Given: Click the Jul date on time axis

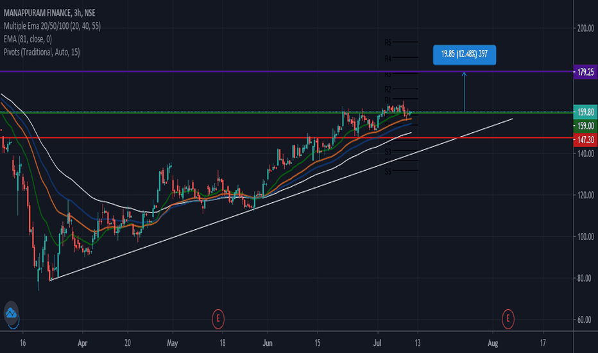Looking at the screenshot, I should pos(377,343).
